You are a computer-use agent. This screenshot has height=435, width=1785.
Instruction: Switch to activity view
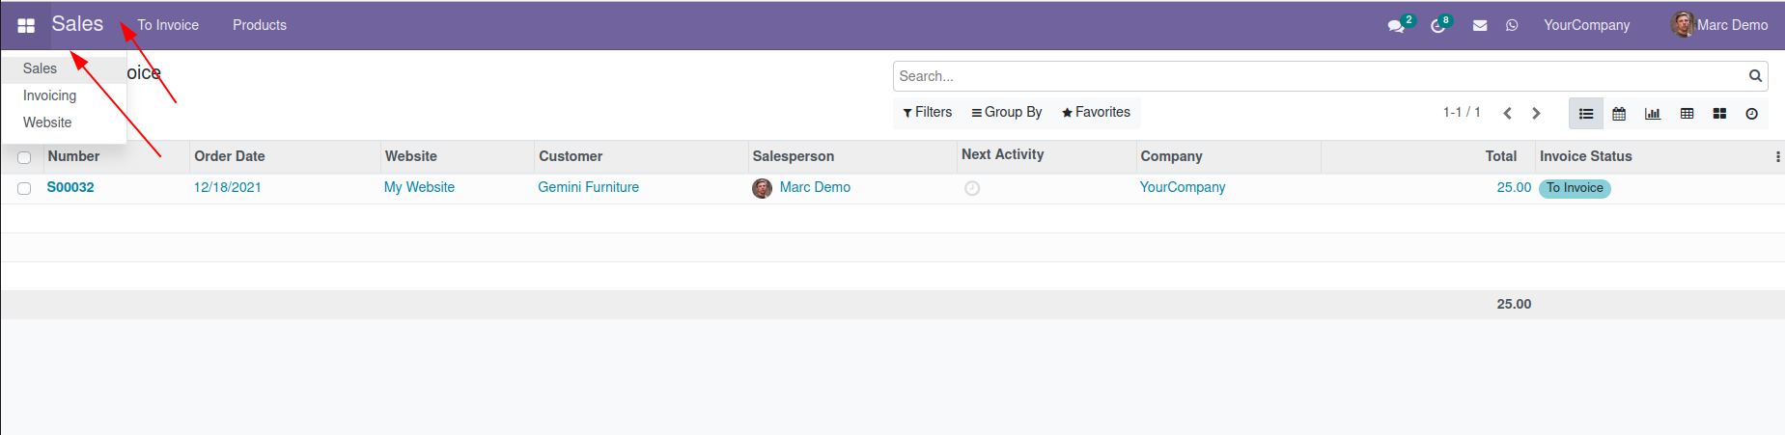(x=1751, y=114)
